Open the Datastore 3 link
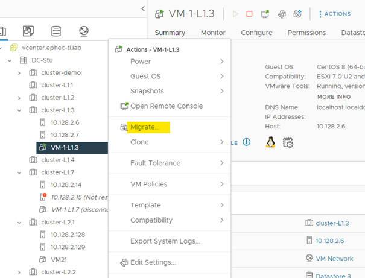 coord(333,276)
